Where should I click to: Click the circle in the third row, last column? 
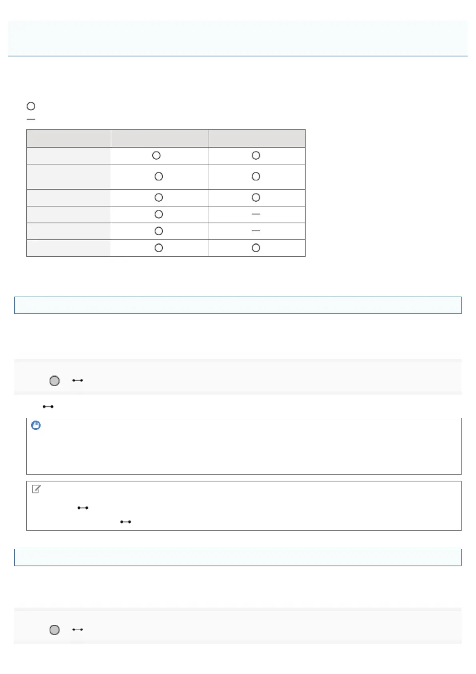tap(256, 197)
